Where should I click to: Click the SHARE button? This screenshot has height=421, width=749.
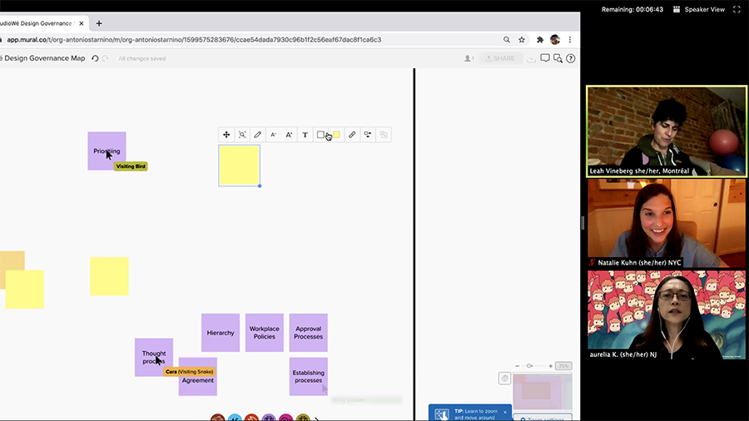[x=501, y=58]
